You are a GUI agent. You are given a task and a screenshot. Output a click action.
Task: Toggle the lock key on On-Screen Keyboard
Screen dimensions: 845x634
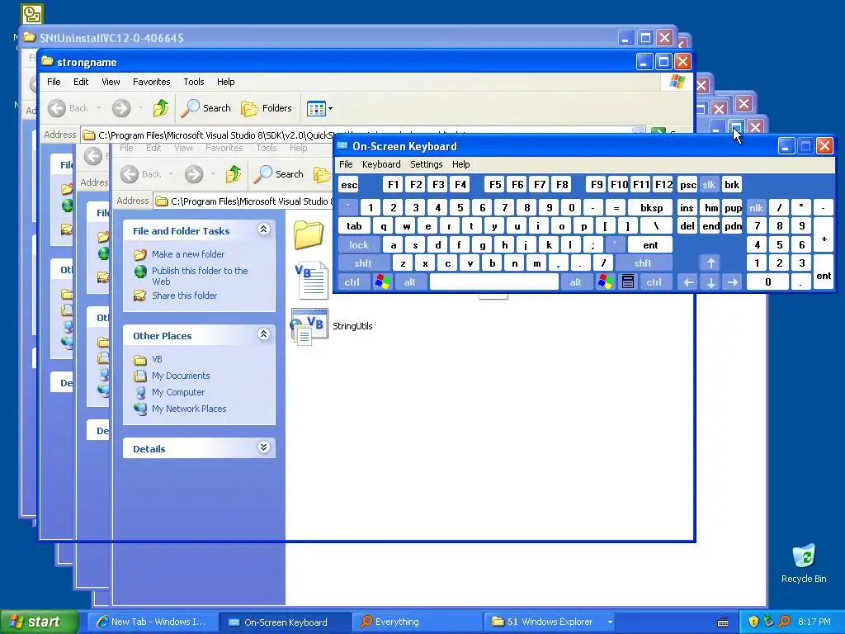tap(359, 245)
